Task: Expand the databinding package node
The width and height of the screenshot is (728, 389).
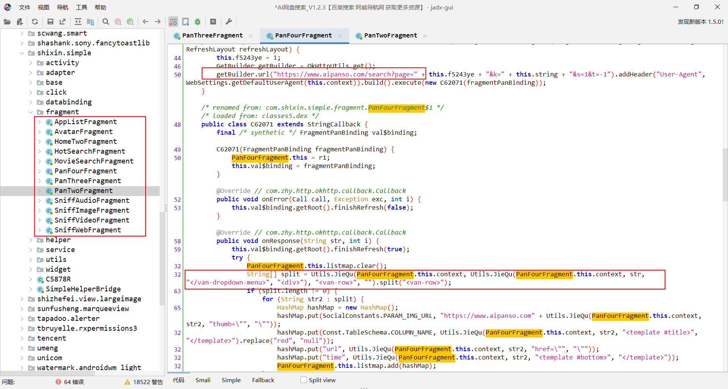Action: (30, 102)
